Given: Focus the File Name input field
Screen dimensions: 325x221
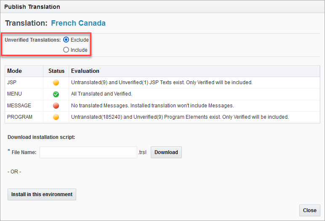Looking at the screenshot, I should (x=88, y=152).
